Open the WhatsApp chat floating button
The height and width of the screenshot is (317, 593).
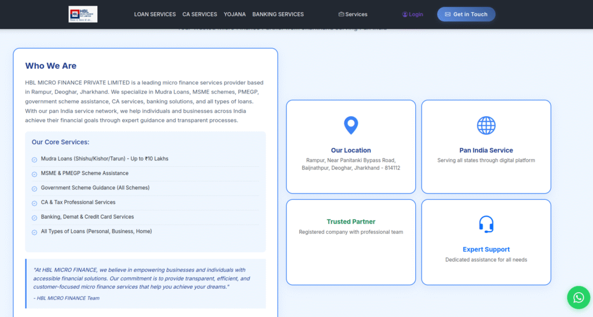click(x=579, y=297)
